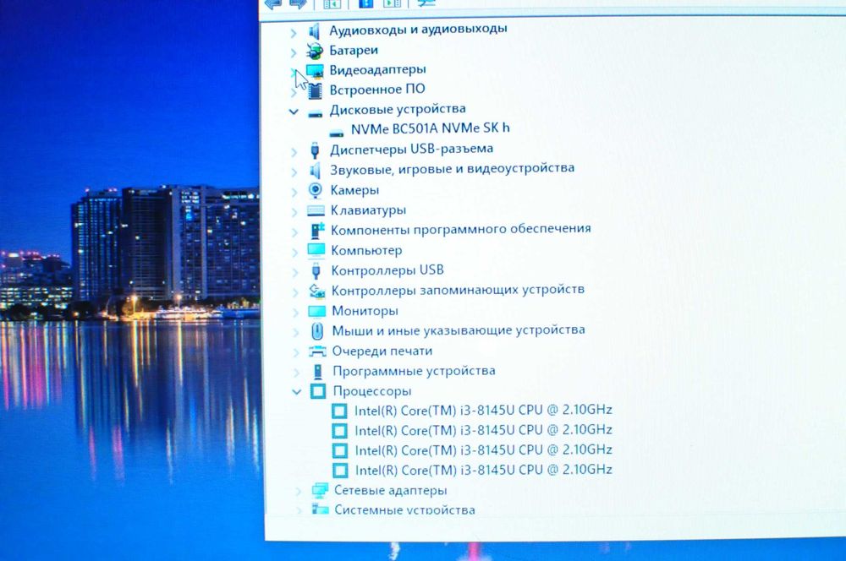Expand the Программные устройства chevron
Screen dimensions: 846x561
[x=296, y=373]
